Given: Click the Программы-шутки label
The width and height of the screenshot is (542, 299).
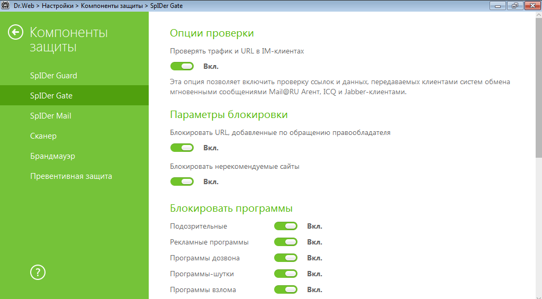Looking at the screenshot, I should tap(202, 274).
